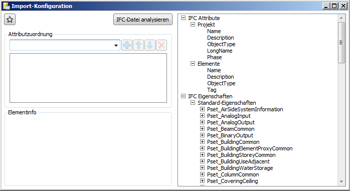
Task: Click the tree scrollbar up arrow
Action: pyautogui.click(x=341, y=18)
